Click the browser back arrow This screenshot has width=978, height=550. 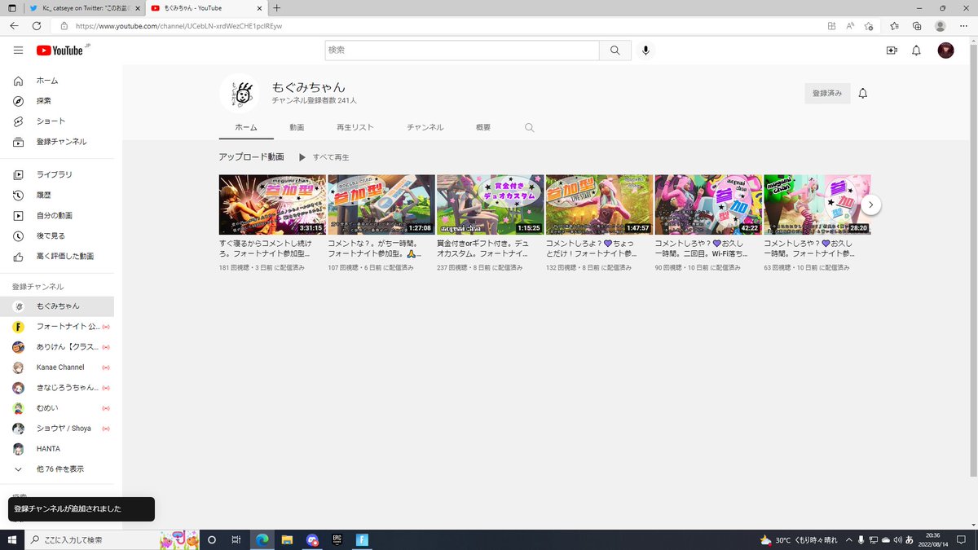(14, 26)
